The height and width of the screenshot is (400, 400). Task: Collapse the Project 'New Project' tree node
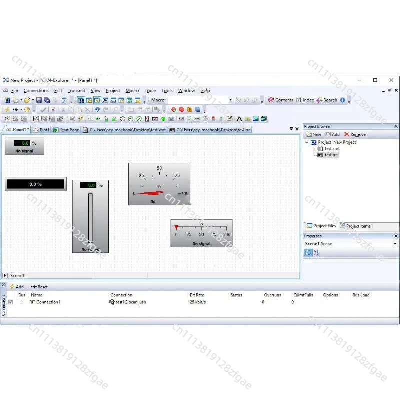tap(307, 142)
